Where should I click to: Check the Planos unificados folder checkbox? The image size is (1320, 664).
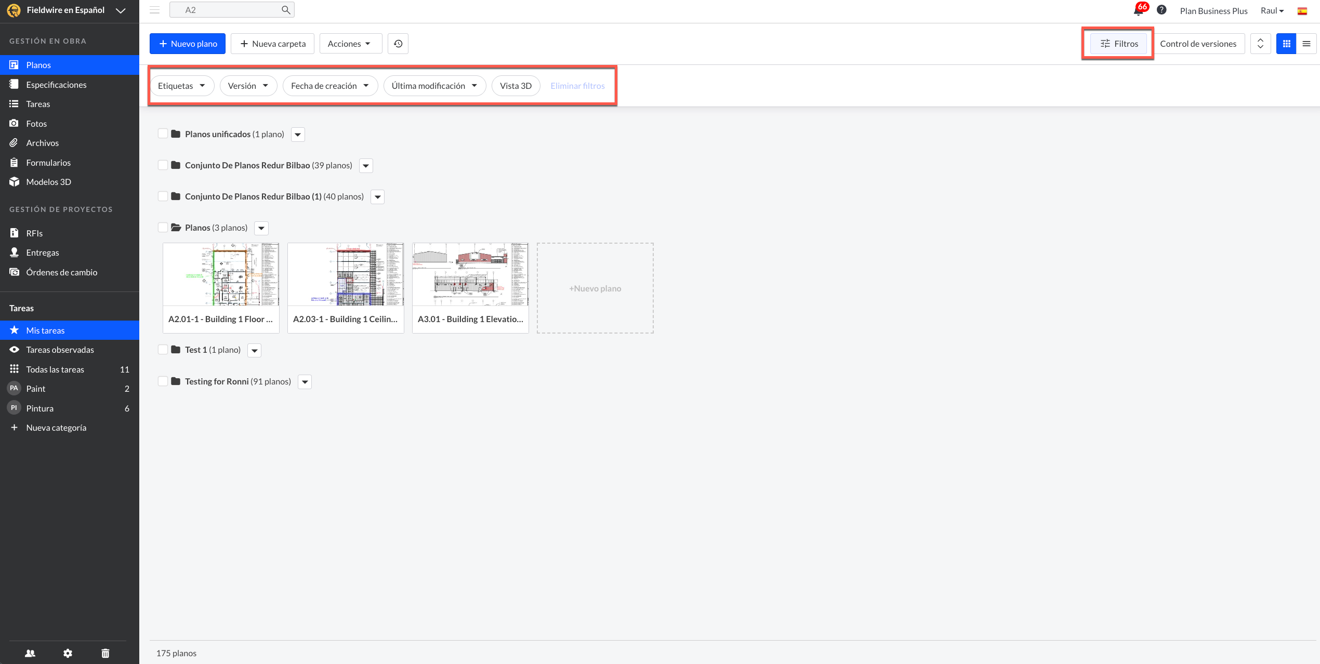tap(163, 134)
